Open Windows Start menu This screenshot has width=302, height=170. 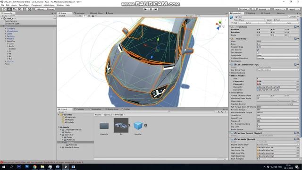coord(4,167)
